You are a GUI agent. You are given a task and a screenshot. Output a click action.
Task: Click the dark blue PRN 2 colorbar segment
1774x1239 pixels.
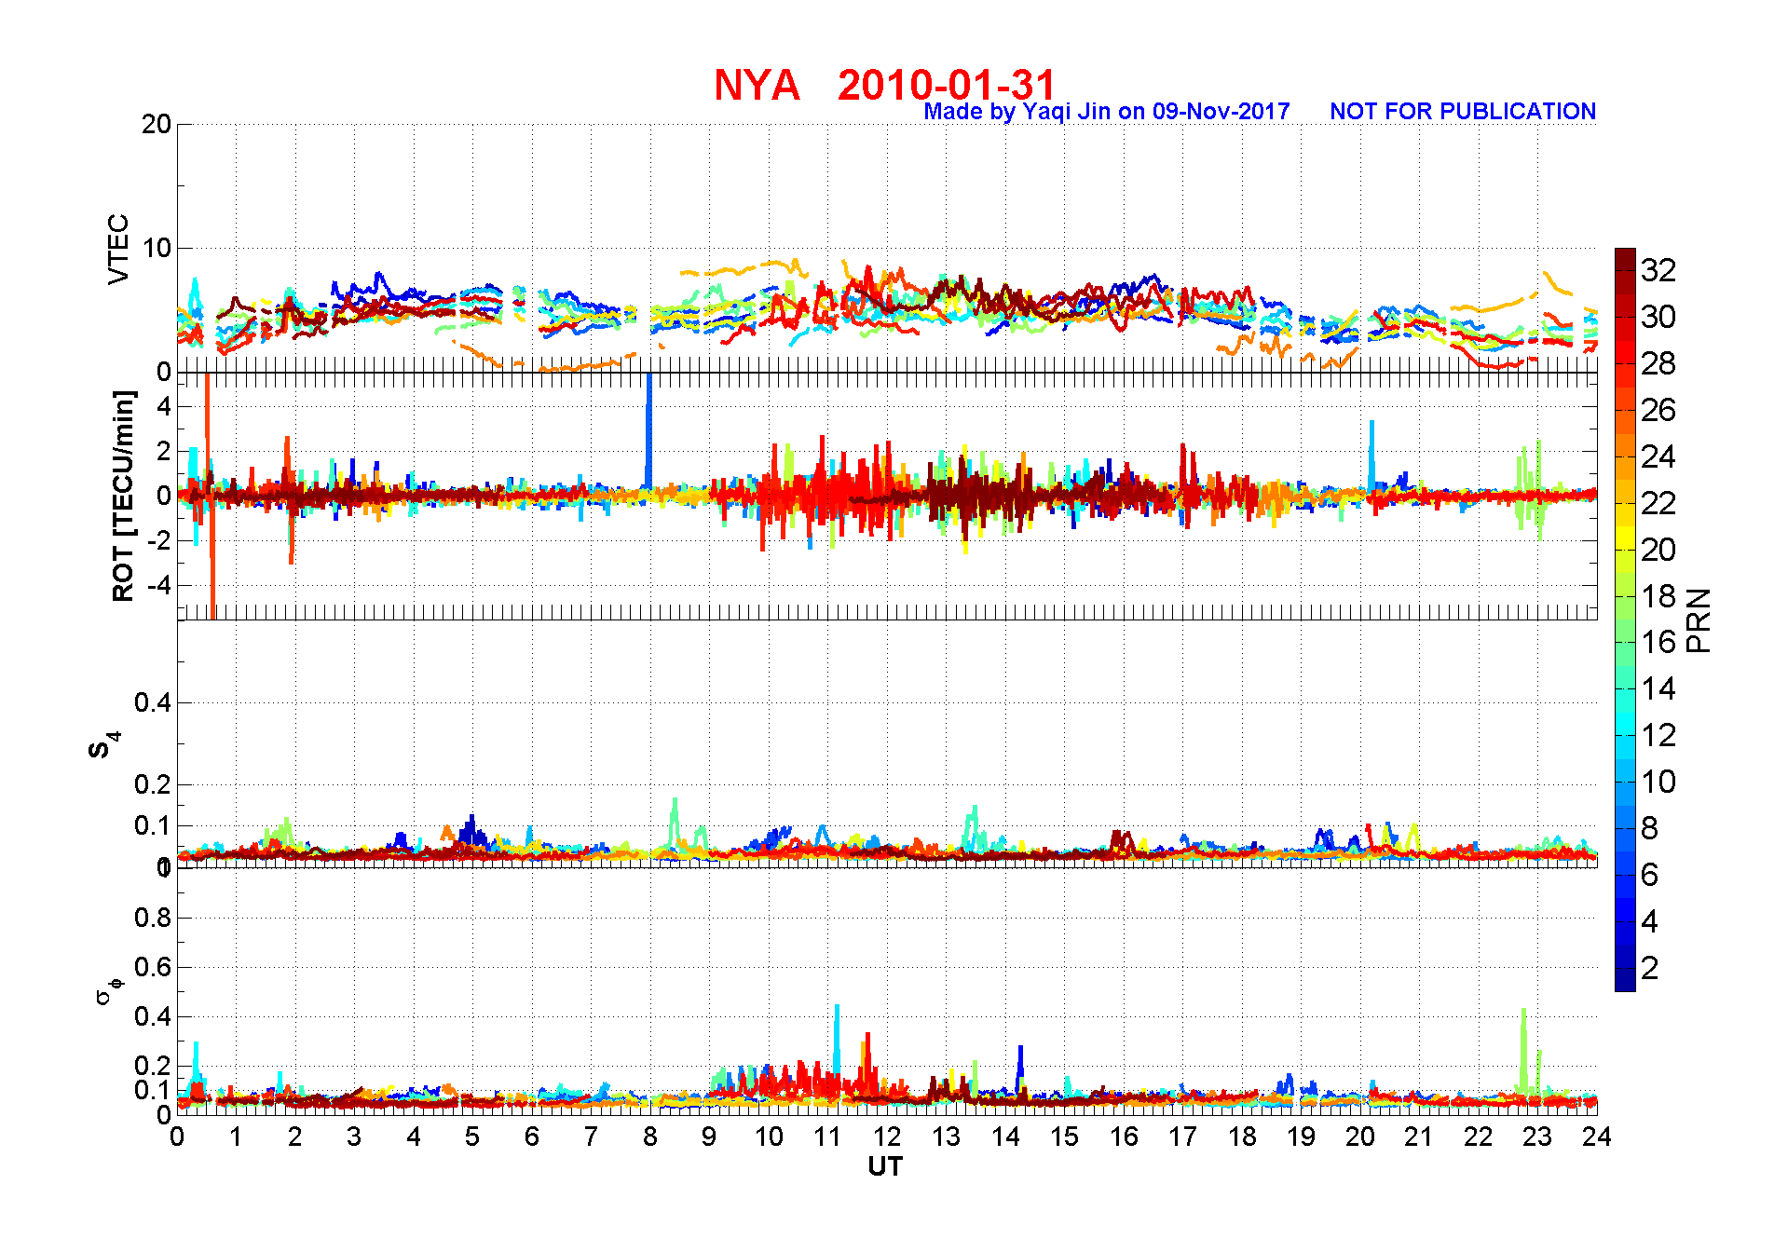coord(1625,957)
